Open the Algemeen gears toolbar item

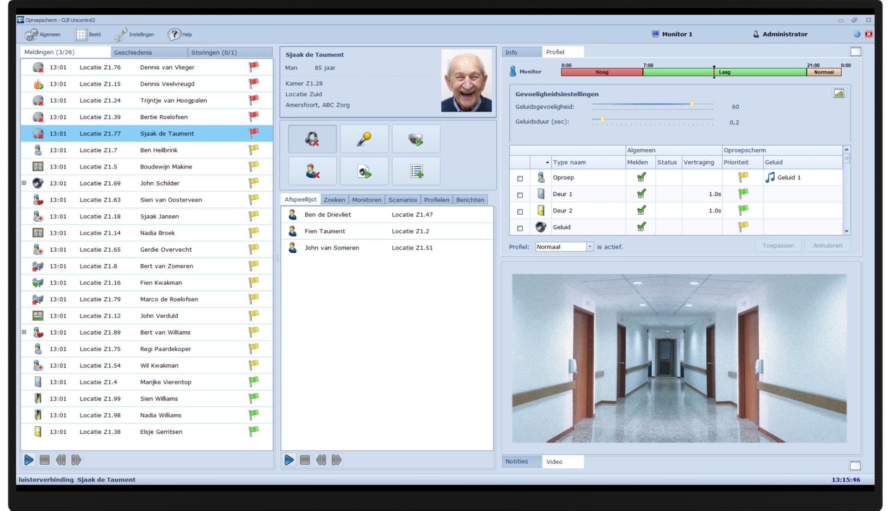(x=43, y=34)
